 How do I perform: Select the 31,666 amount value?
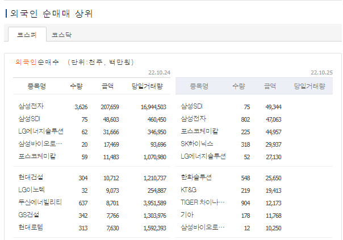click(x=111, y=132)
